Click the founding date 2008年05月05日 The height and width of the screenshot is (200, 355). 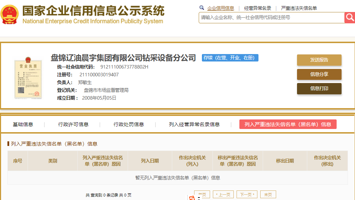99,98
